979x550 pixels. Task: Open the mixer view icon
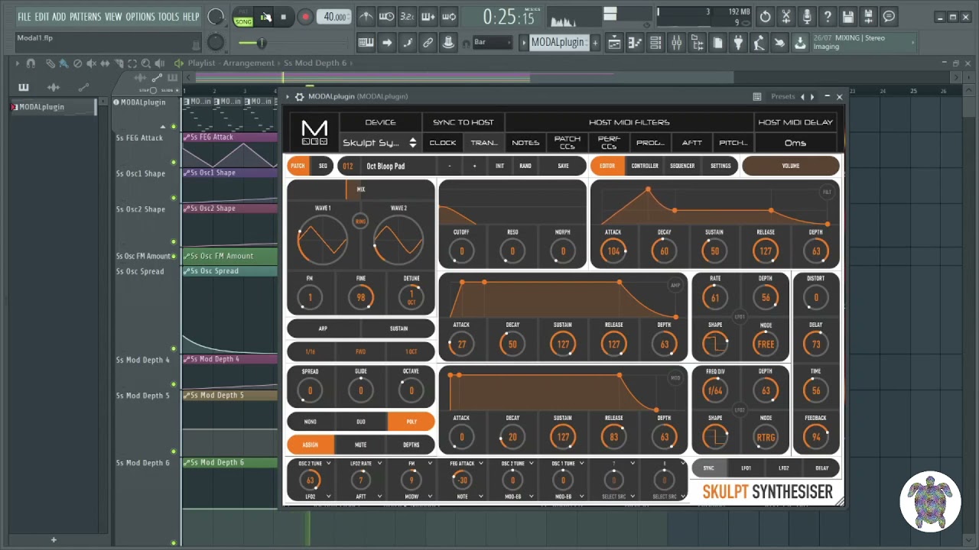pyautogui.click(x=676, y=43)
